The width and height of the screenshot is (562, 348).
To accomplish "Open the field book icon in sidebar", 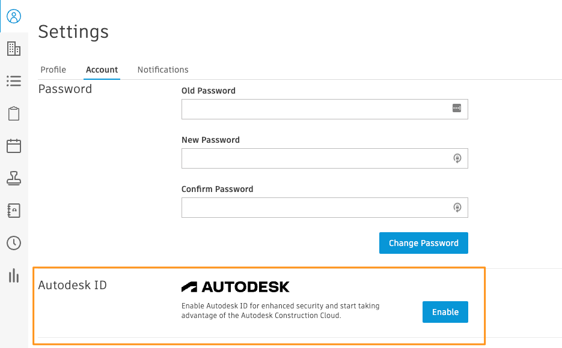I will 14,211.
